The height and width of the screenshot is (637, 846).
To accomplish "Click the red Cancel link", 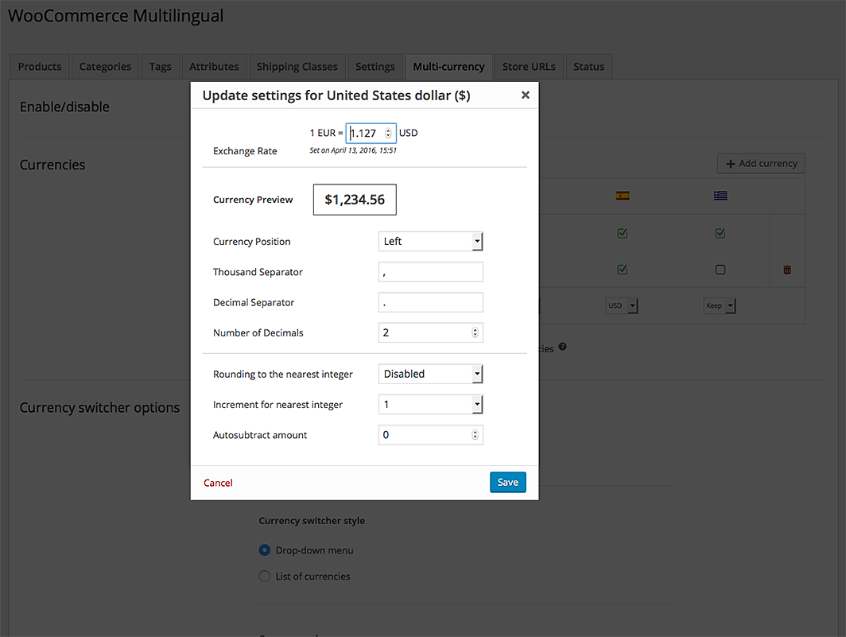I will tap(218, 483).
